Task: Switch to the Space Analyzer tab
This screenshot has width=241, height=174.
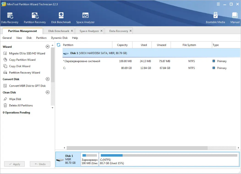Action: pyautogui.click(x=89, y=31)
